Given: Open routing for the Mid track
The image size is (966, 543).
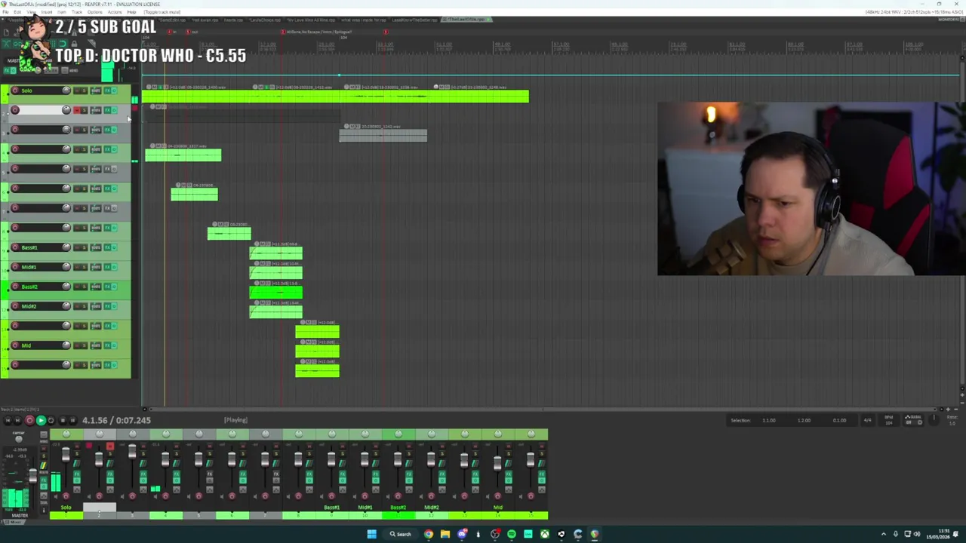Looking at the screenshot, I should pos(96,345).
